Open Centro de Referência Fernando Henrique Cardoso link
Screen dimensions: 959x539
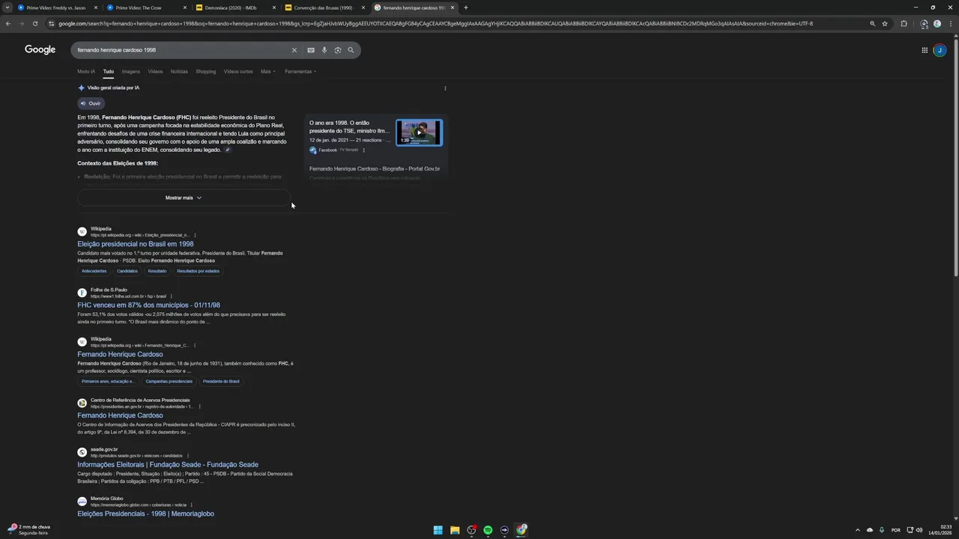click(120, 415)
